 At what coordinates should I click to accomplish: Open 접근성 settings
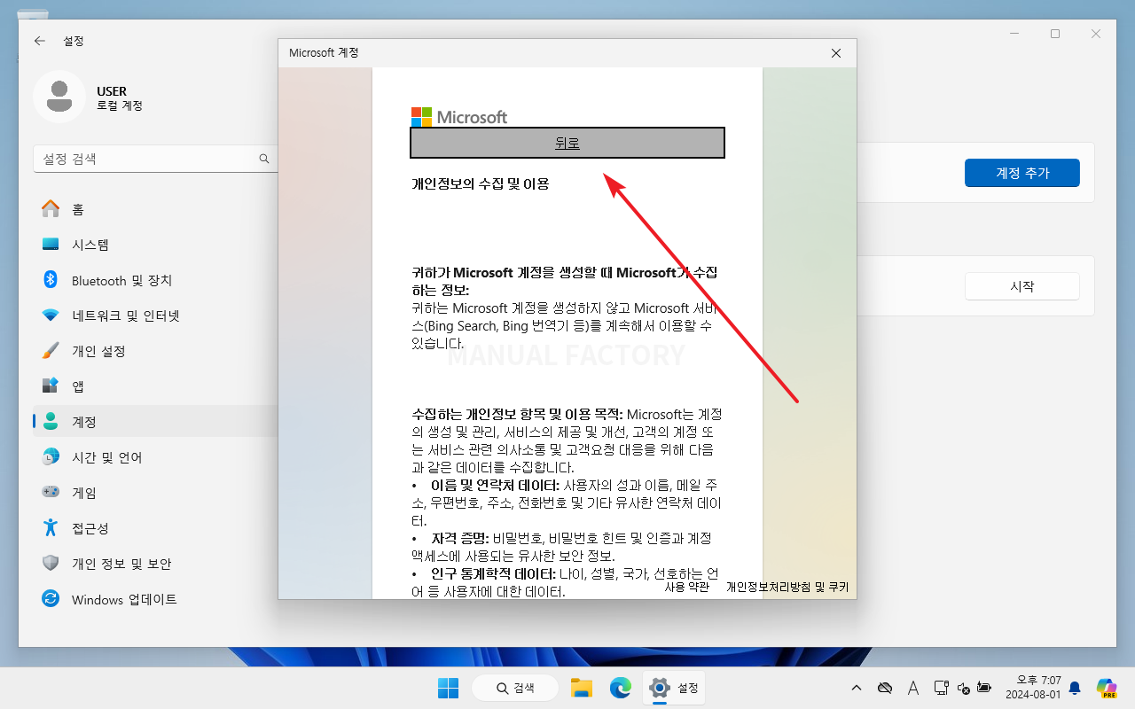click(x=155, y=528)
